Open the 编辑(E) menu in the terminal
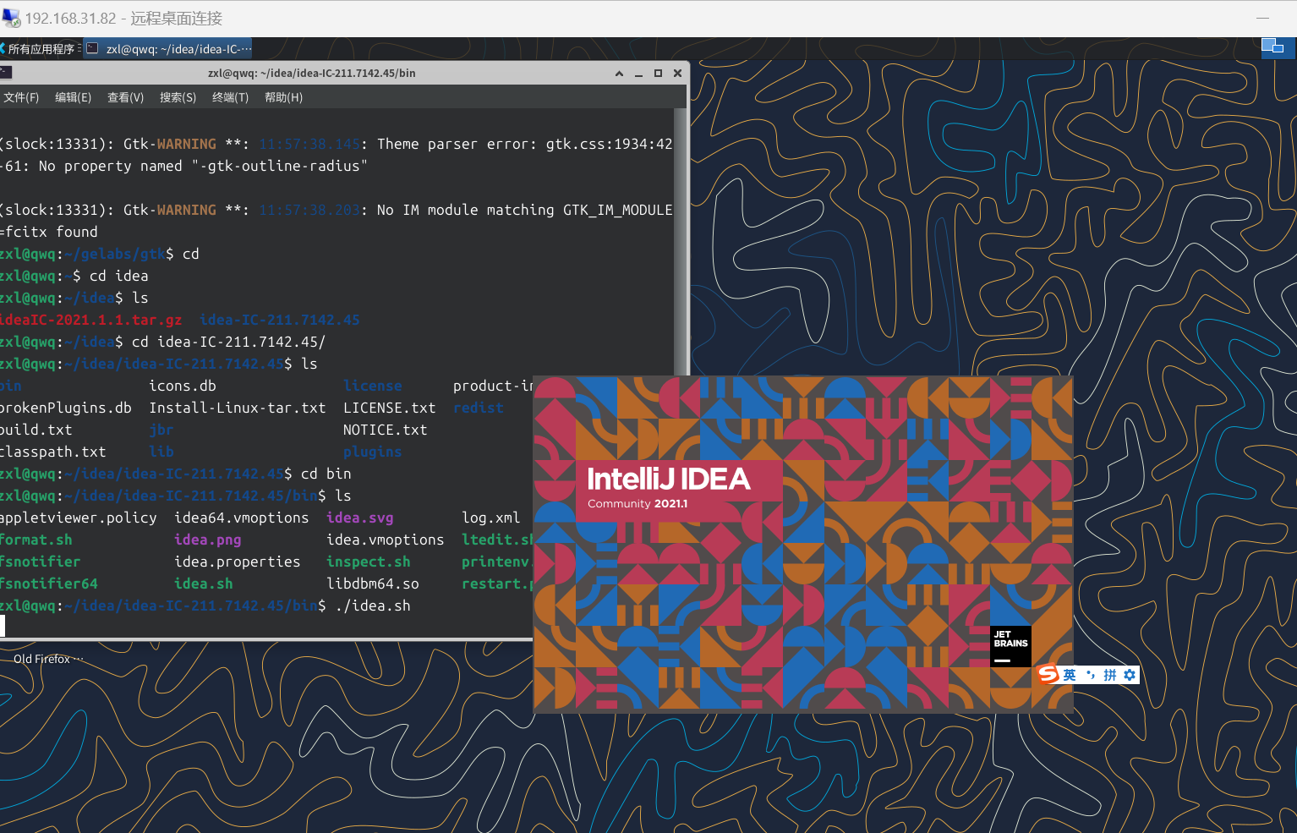Viewport: 1297px width, 833px height. [73, 97]
